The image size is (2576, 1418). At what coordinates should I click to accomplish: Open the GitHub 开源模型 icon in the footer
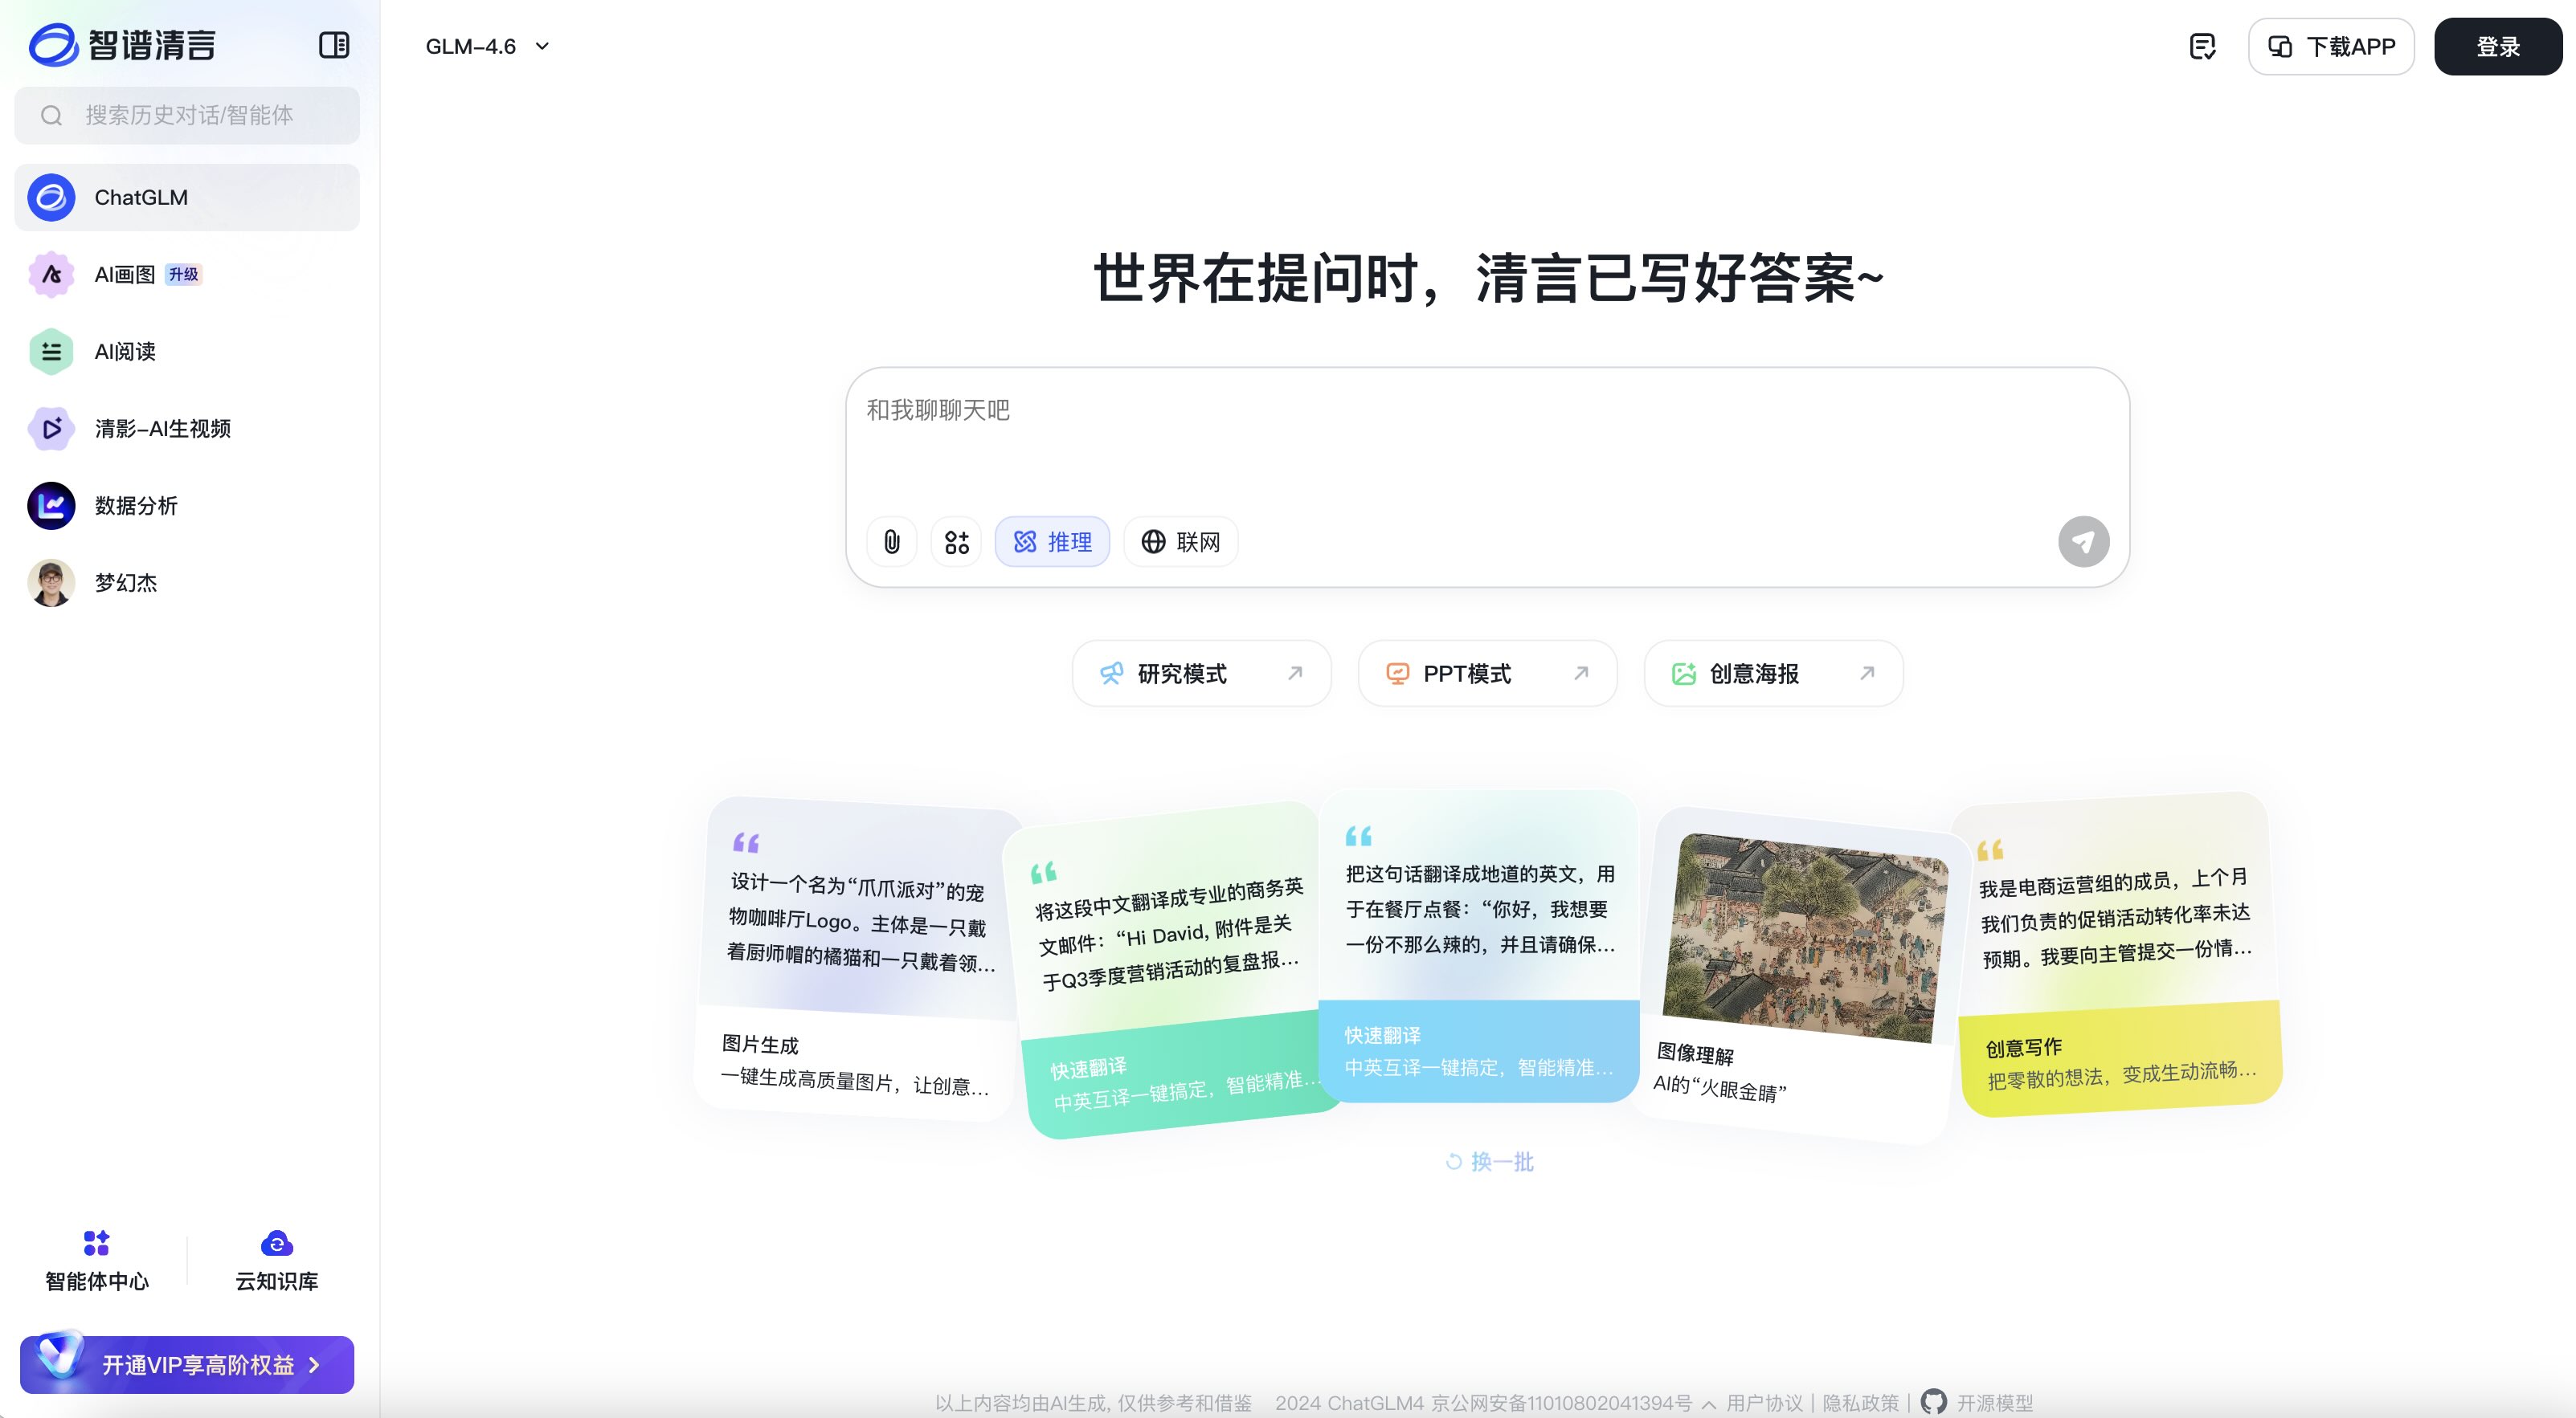(1934, 1402)
